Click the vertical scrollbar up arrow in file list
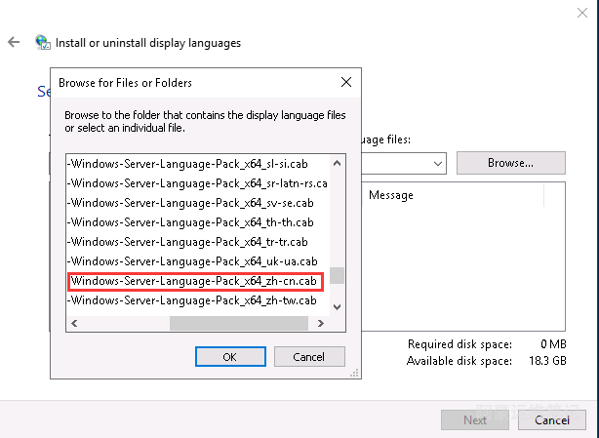 tap(337, 163)
